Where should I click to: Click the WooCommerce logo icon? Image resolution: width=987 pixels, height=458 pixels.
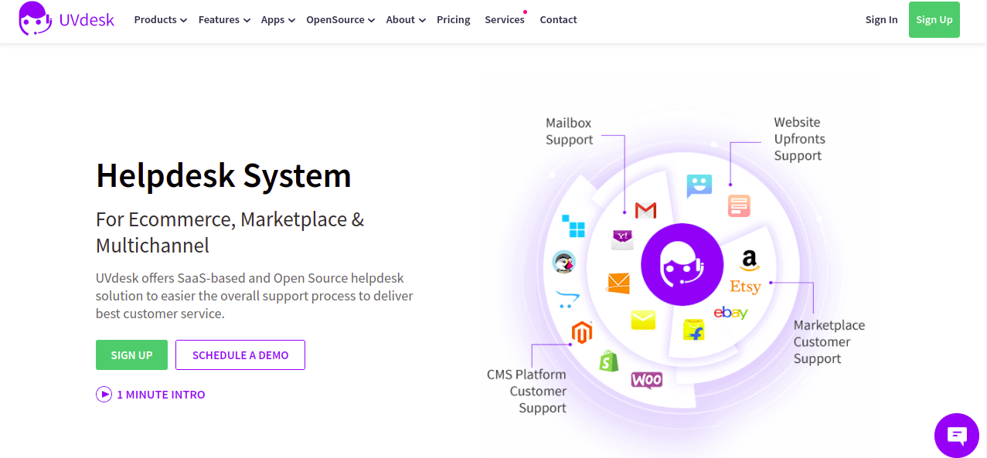(647, 380)
